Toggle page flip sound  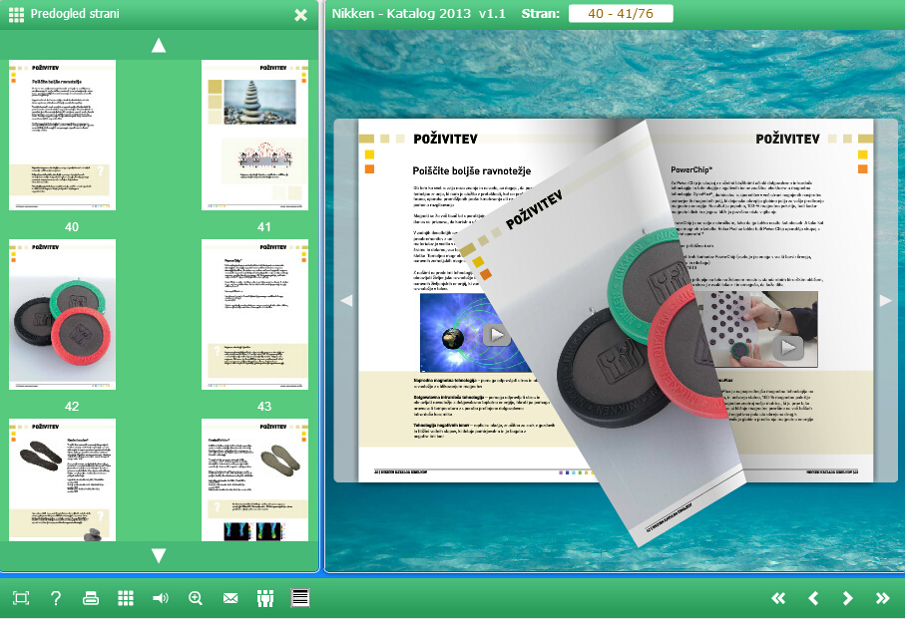161,598
